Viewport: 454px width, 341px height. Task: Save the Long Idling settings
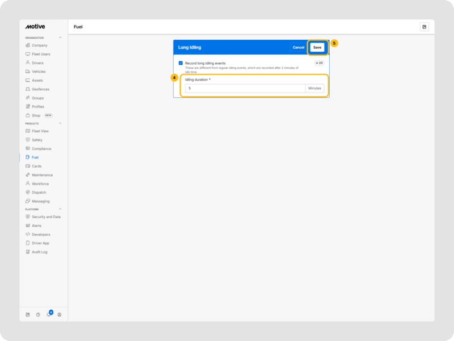(317, 47)
